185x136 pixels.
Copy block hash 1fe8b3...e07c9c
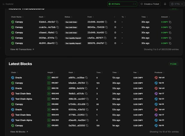[86, 94]
